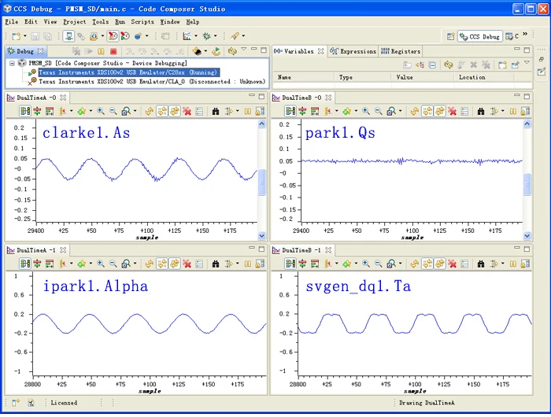The width and height of the screenshot is (551, 417).
Task: Click the scroll down arrow of clarke1.As graph
Action: coord(262,236)
